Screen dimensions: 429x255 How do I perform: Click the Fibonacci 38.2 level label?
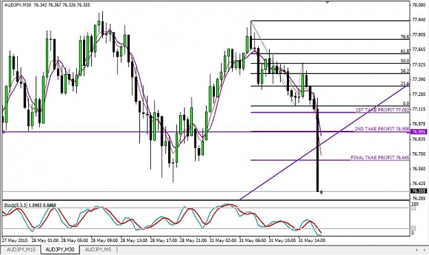tap(405, 71)
